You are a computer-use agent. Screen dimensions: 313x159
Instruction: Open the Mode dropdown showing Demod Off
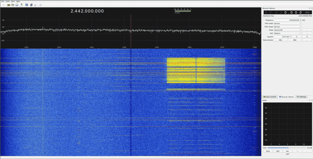(x=288, y=30)
